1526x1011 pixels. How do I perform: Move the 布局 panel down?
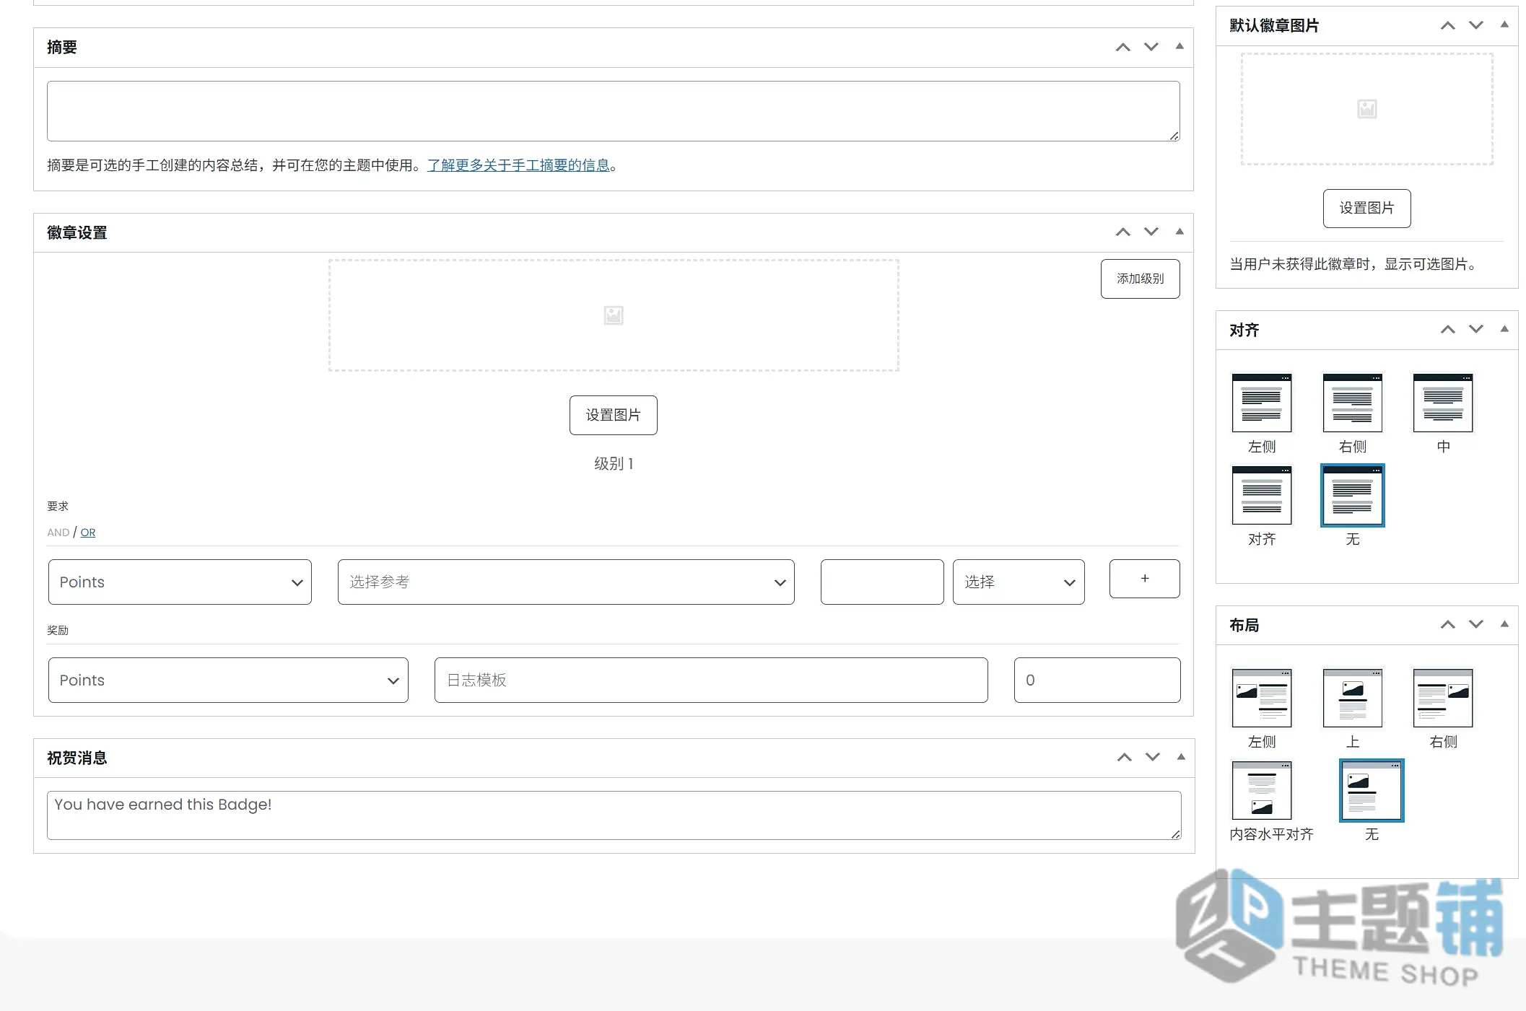coord(1476,625)
